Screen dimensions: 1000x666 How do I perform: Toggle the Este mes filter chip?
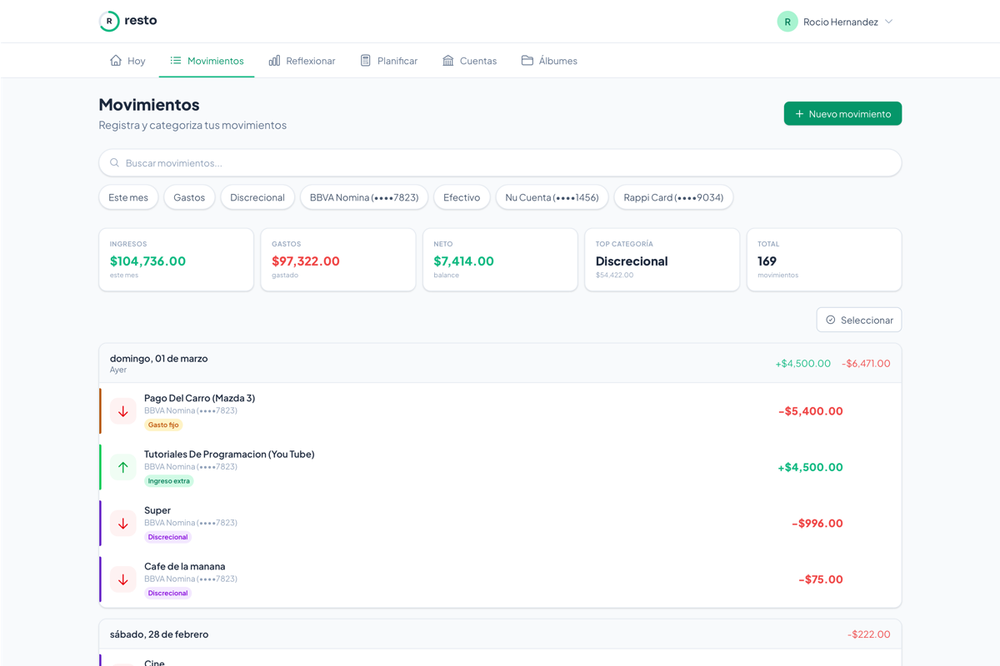pos(128,197)
